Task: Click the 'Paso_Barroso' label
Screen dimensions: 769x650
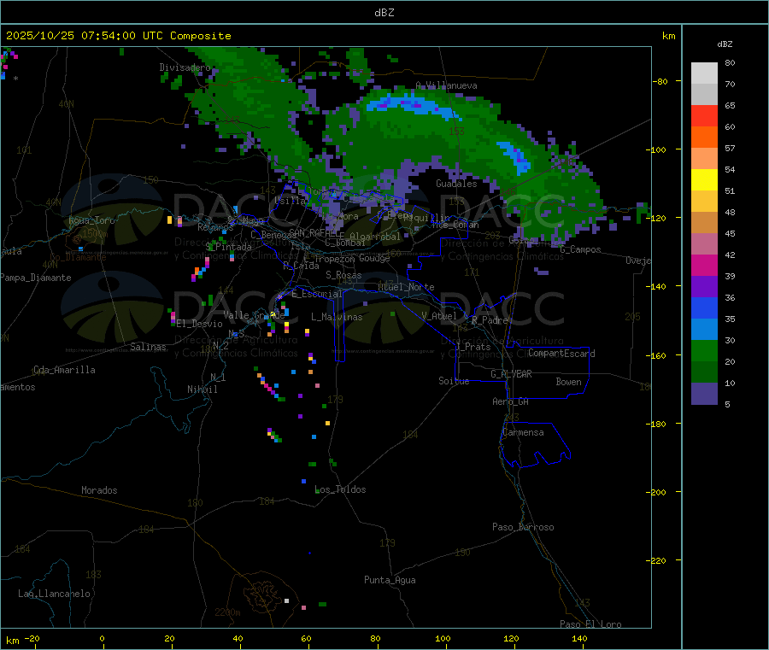Action: pos(523,527)
